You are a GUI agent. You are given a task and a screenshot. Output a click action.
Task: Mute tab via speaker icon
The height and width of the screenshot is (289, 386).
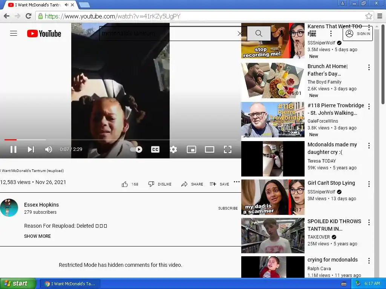click(x=66, y=5)
